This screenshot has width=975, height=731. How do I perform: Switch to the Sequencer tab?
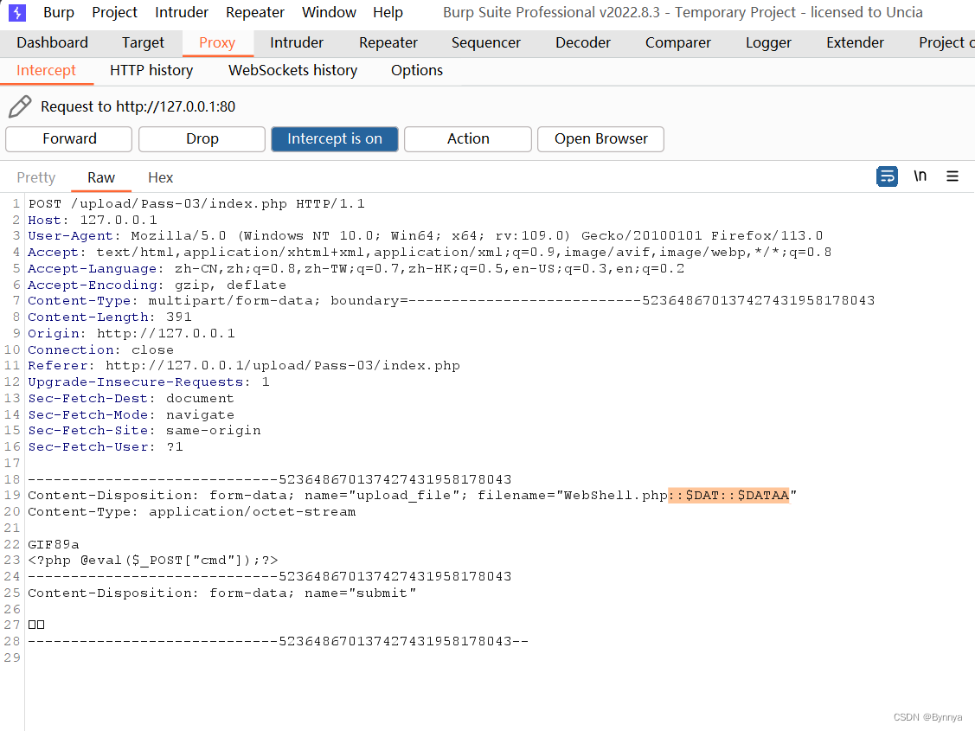pyautogui.click(x=485, y=43)
